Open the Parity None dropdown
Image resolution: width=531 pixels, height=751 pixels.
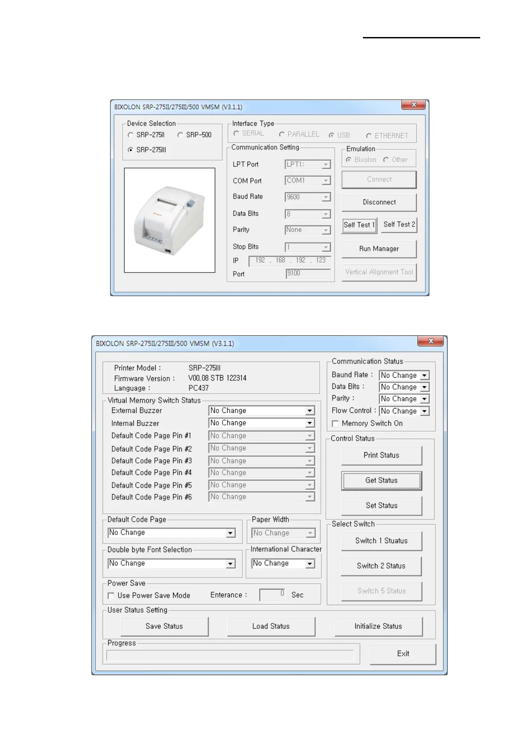308,230
